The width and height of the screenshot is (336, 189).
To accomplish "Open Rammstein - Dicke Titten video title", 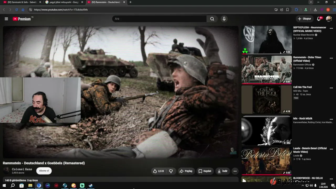I will point(307,59).
